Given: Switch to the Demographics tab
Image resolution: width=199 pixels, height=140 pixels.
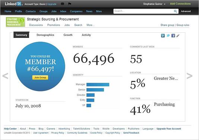Looking at the screenshot, I should click(45, 35).
